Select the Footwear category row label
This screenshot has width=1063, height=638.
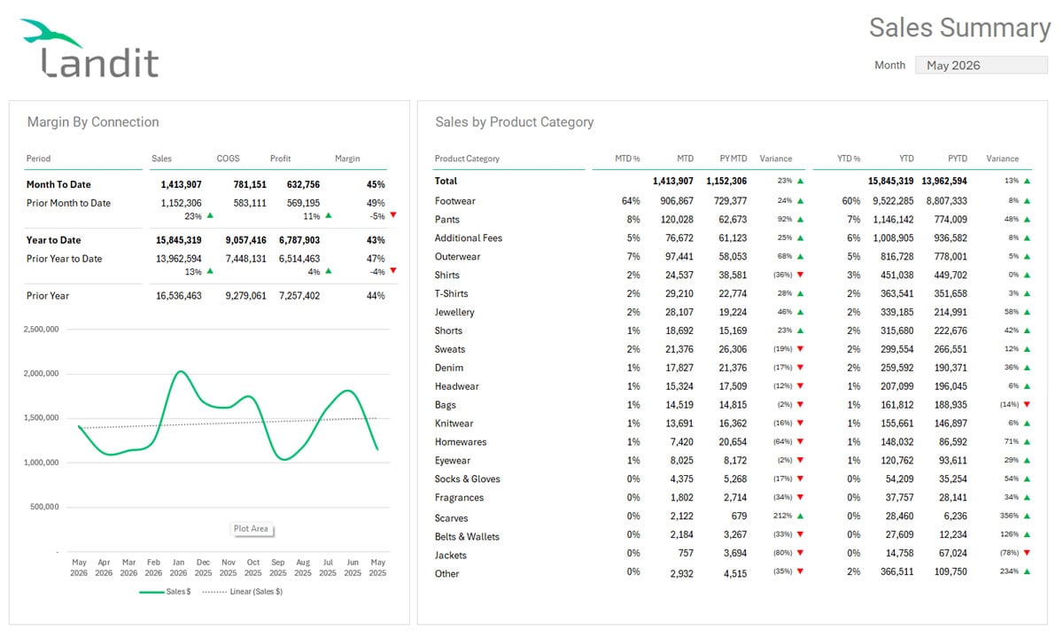455,201
